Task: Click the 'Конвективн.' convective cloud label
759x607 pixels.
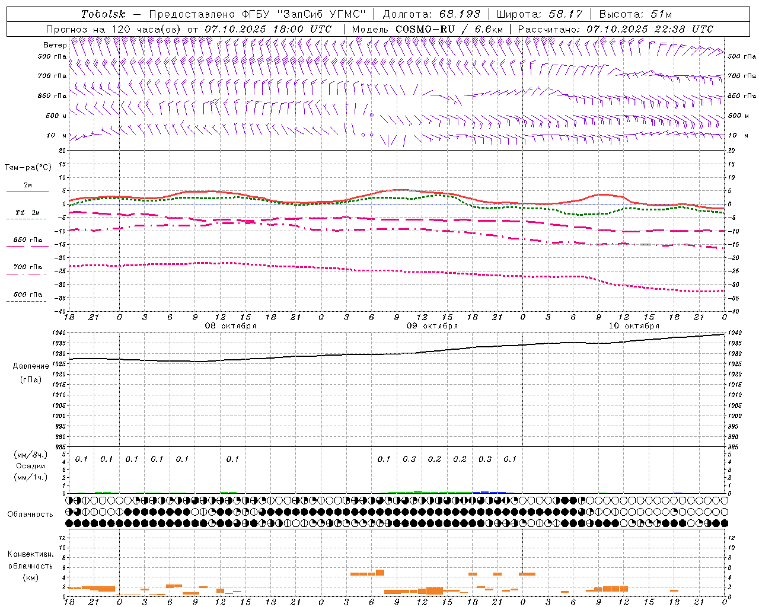Action: tap(30, 554)
